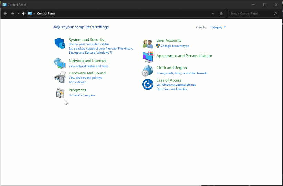Go up one level with up arrow
283x186 pixels.
pos(24,14)
